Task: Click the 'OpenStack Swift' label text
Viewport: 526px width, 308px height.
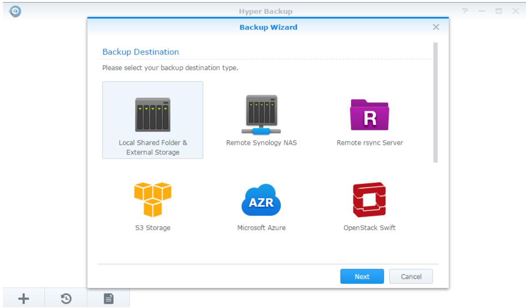Action: 370,228
